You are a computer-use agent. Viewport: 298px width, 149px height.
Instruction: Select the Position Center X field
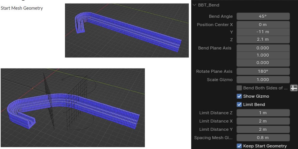click(263, 25)
